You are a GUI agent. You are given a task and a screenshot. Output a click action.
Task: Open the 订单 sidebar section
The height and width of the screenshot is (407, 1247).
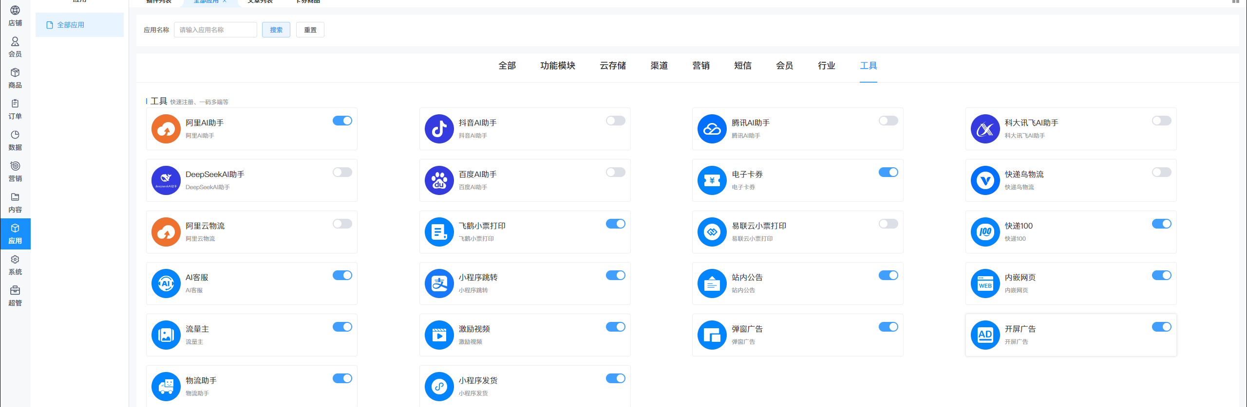[x=15, y=109]
